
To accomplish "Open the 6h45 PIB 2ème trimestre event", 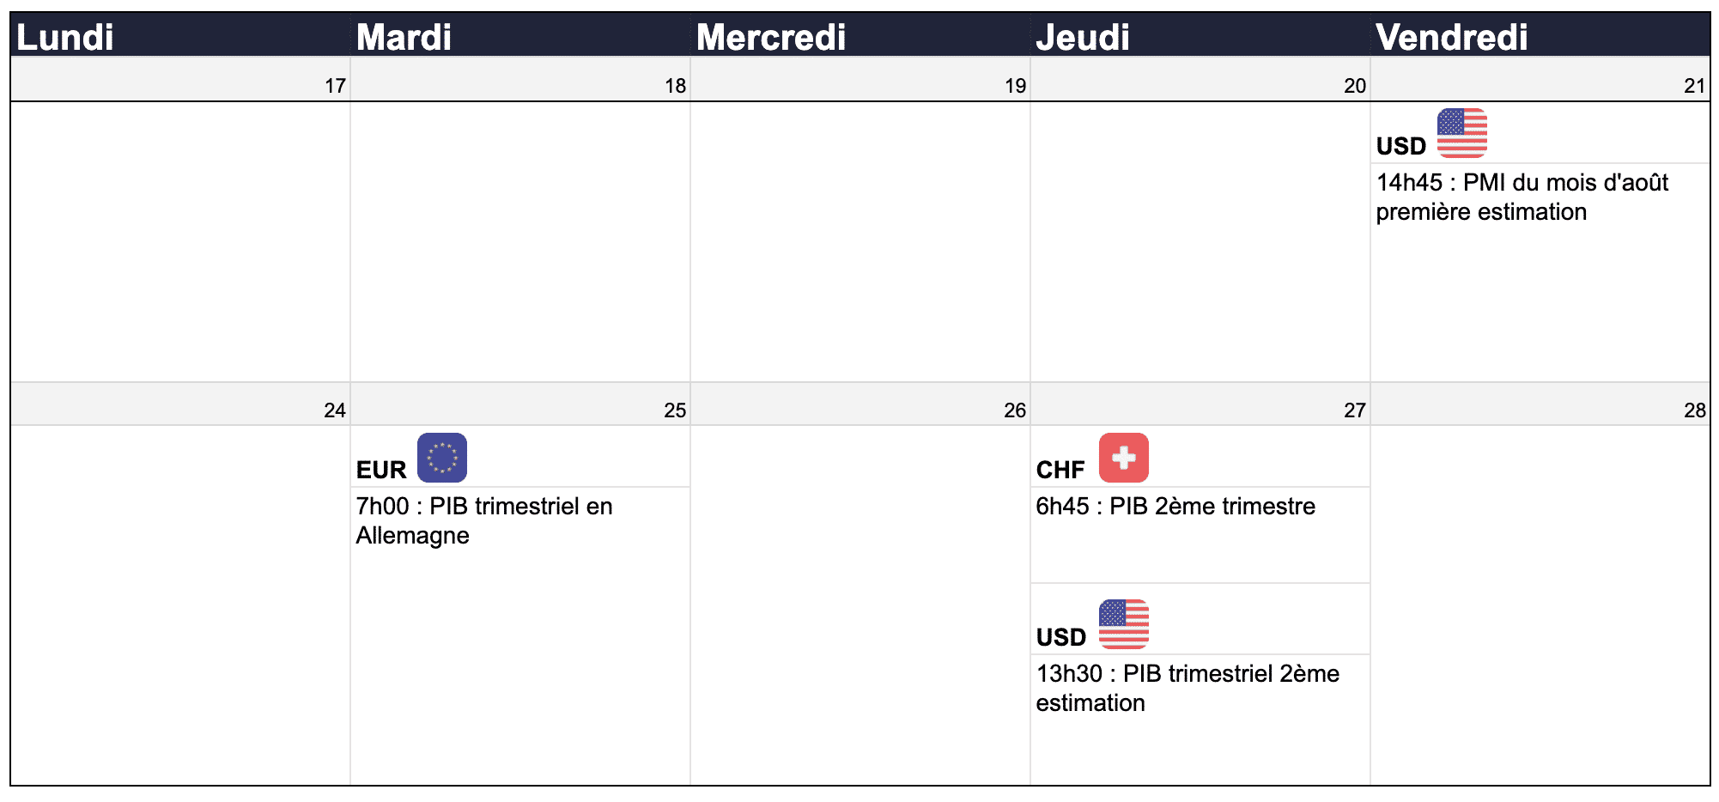I will [1175, 506].
